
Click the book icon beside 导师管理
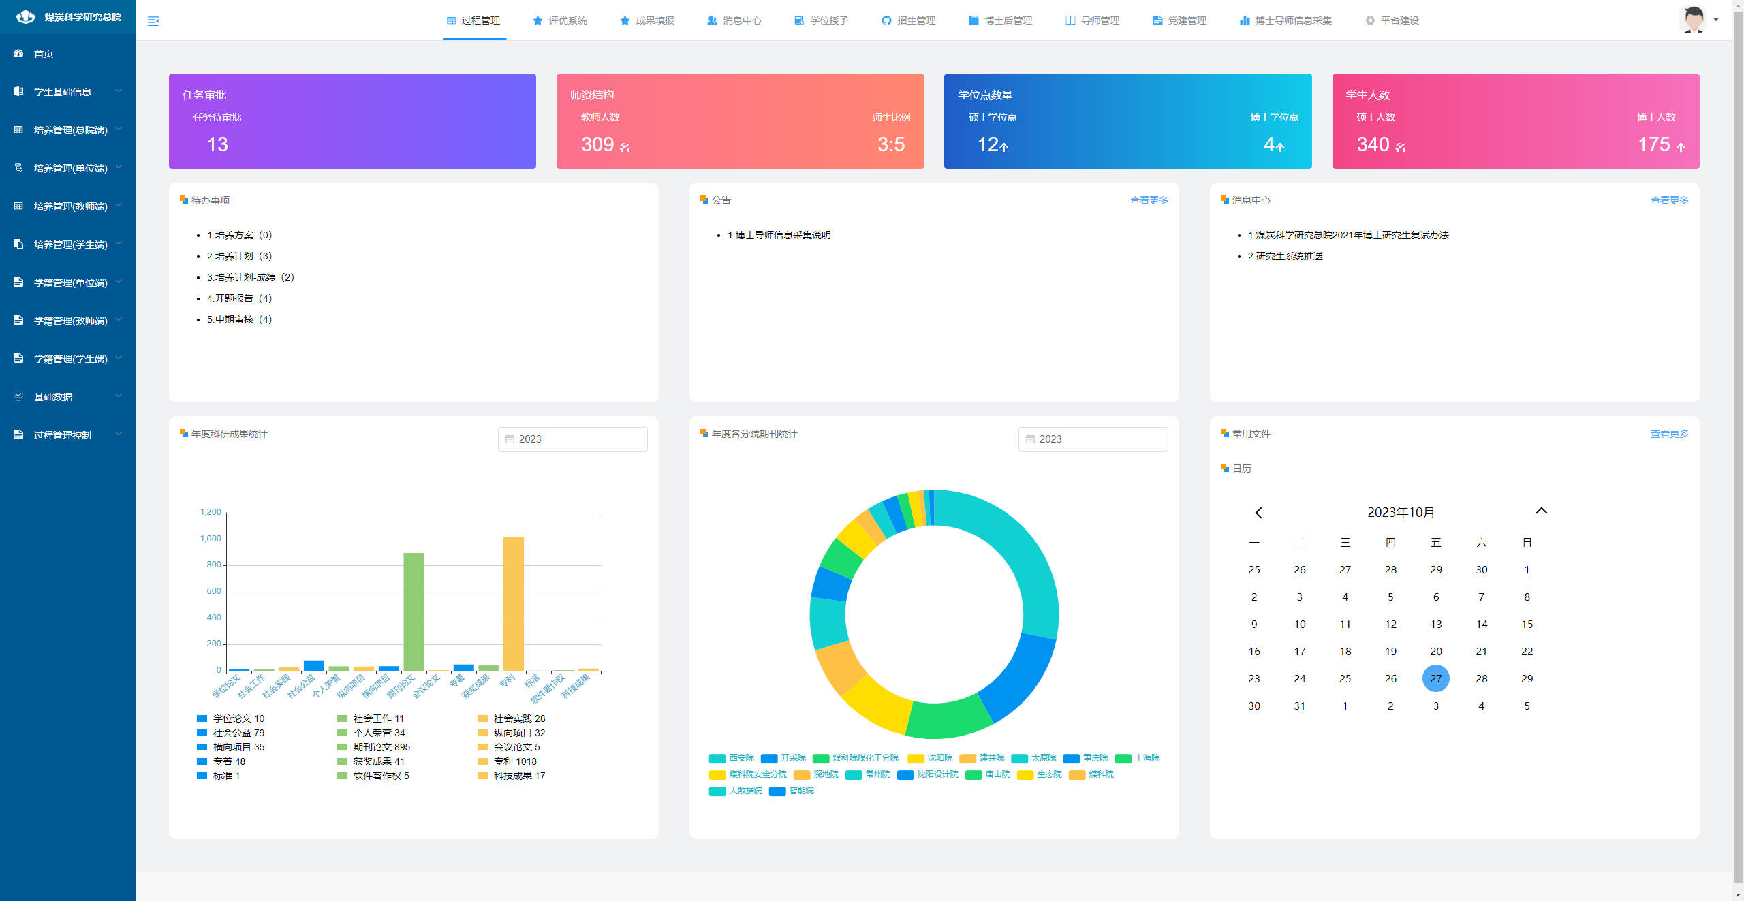pos(1070,20)
